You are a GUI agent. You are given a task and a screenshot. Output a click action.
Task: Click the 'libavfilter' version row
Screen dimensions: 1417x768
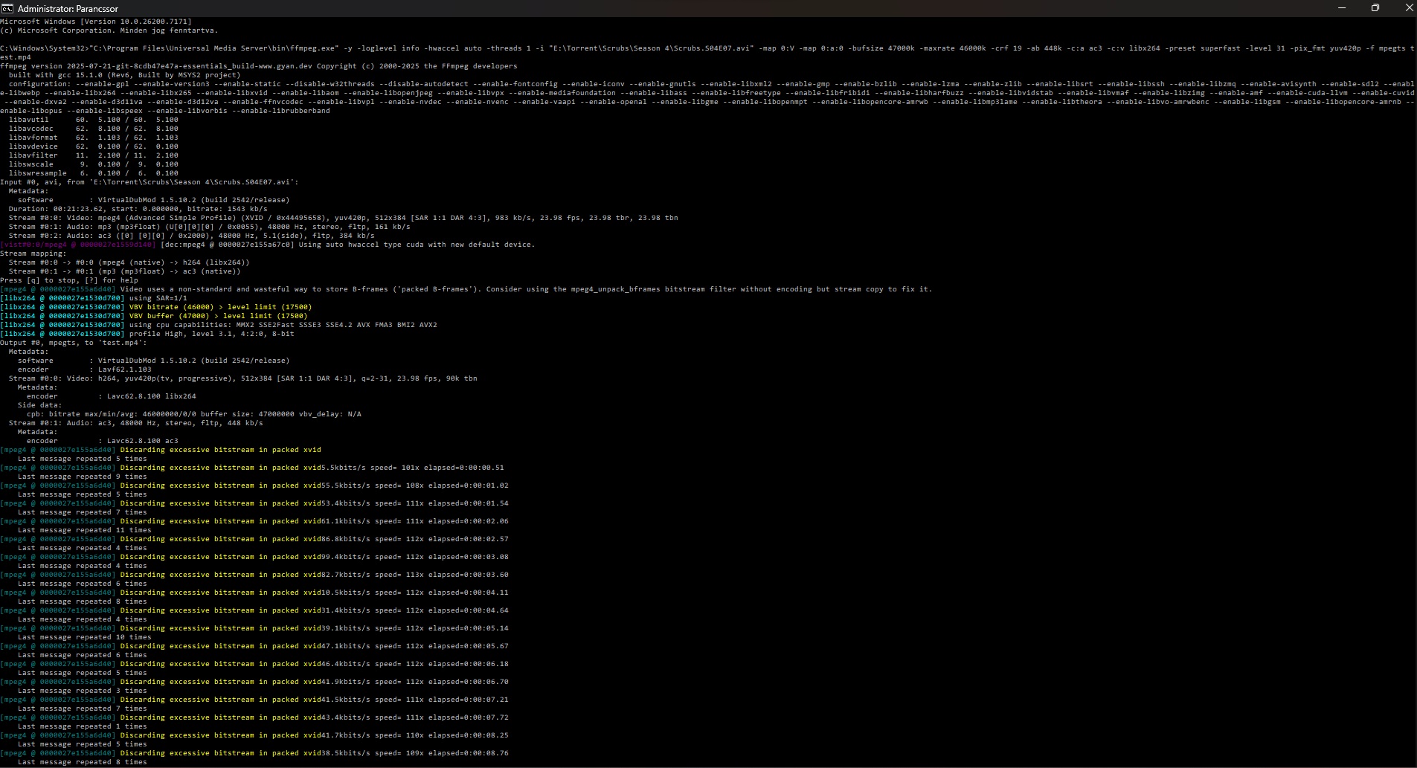tap(94, 155)
